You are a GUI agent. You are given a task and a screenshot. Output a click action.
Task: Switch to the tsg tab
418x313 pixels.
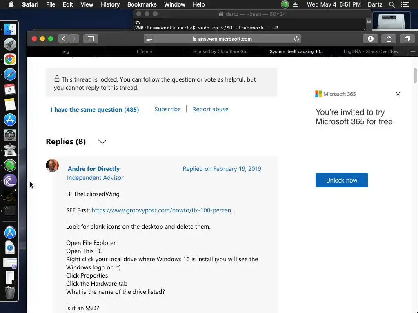pos(66,51)
